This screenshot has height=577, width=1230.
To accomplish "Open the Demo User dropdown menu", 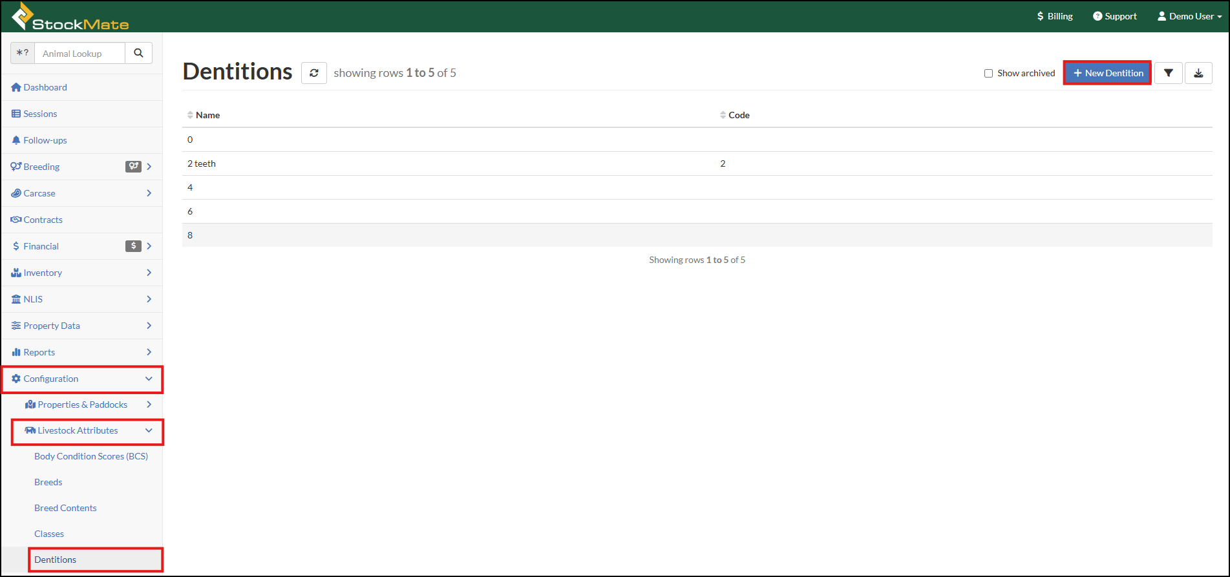I will 1189,16.
